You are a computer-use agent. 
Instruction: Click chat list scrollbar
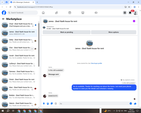pyautogui.click(x=39, y=45)
